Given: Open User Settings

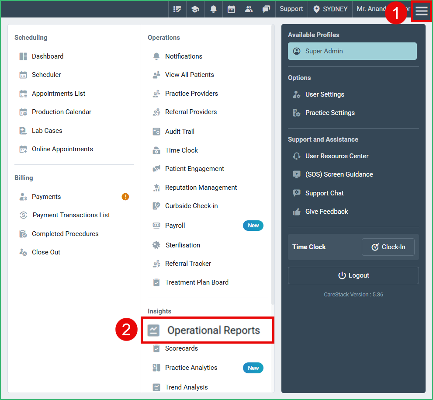Looking at the screenshot, I should coord(319,94).
